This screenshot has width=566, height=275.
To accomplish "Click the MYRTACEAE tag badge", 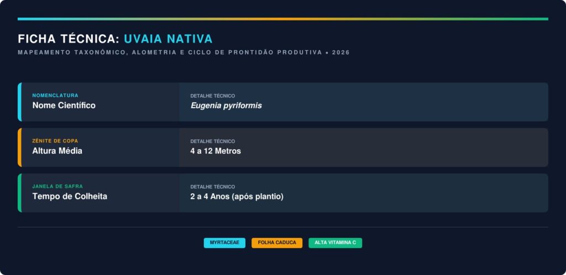I will coord(224,243).
